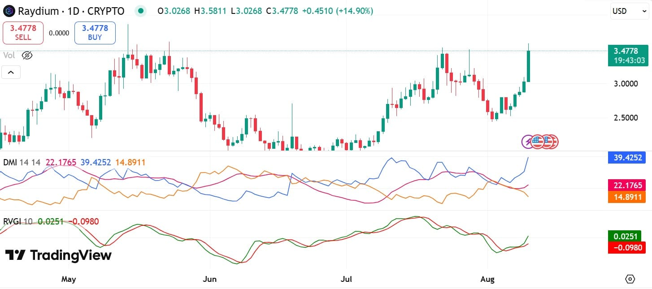Open chart settings hexagon gear icon
The image size is (652, 289).
coord(630,279)
